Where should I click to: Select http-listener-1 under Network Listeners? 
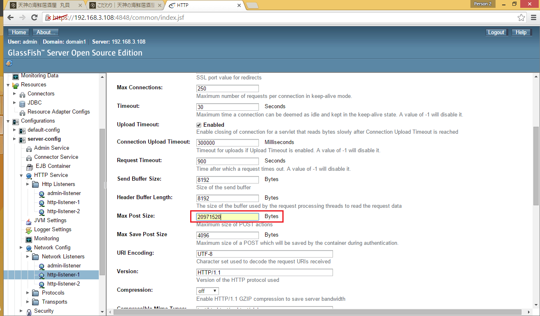63,275
